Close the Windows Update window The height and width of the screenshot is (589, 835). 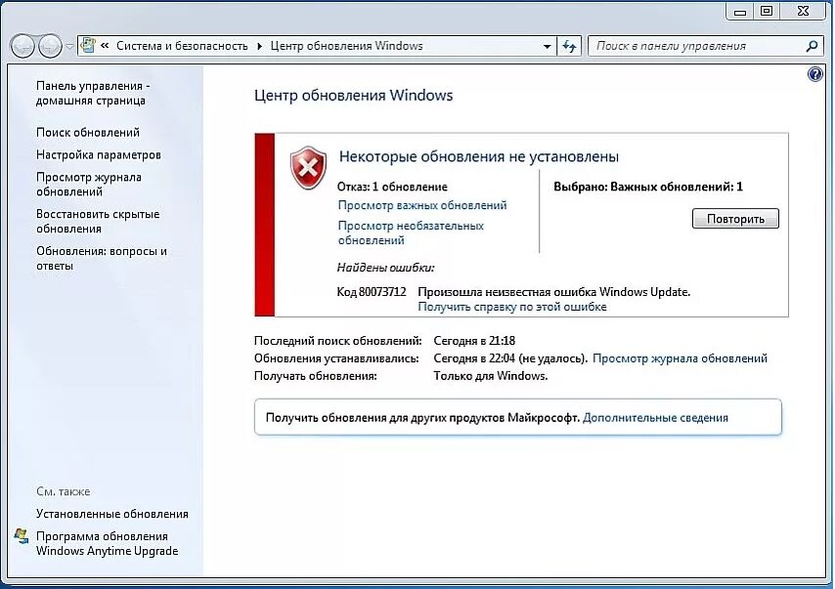(x=803, y=11)
